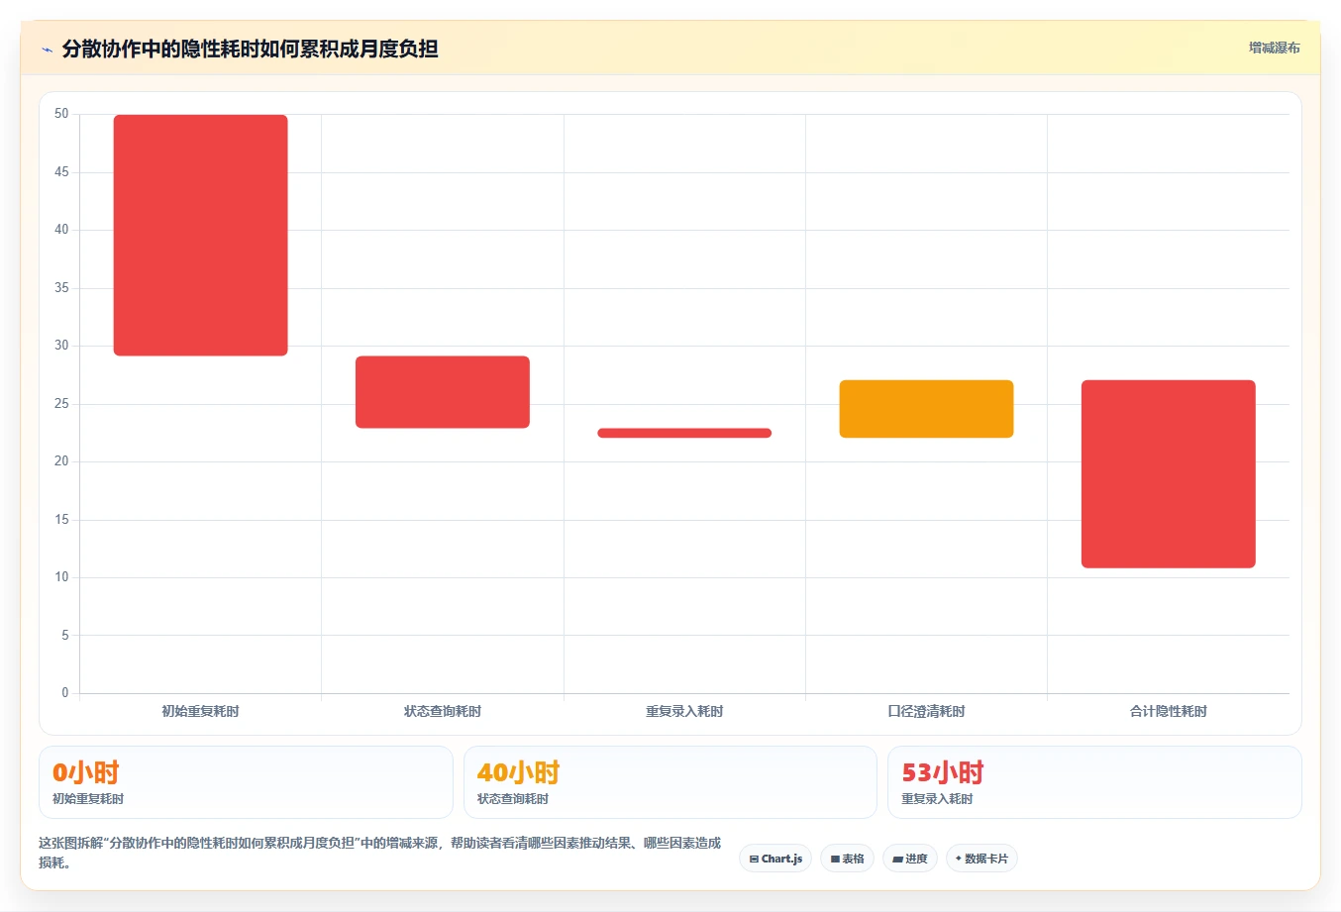Viewport: 1341px width, 912px height.
Task: Click the 53小时 重复录入耗时 data card
Action: (x=1094, y=782)
